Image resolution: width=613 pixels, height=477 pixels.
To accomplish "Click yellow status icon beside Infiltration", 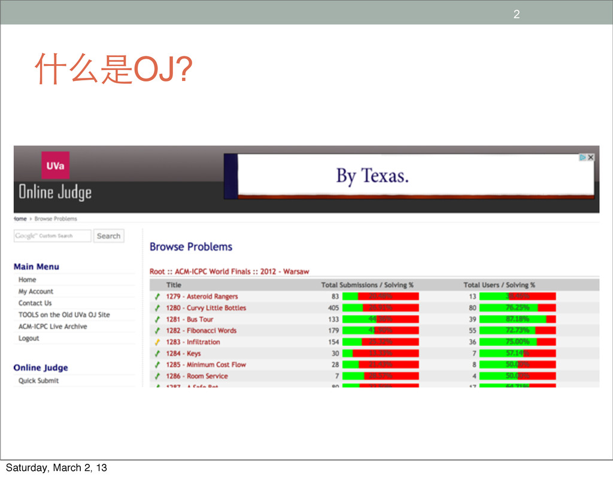I will pyautogui.click(x=157, y=342).
